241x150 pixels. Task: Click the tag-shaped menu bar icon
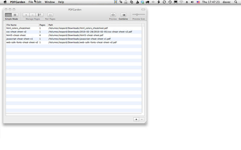pyautogui.click(x=121, y=2)
